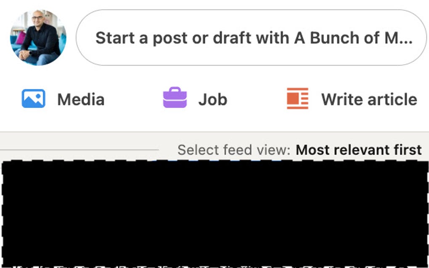
Task: Create a job posting with Job
Action: pyautogui.click(x=195, y=99)
